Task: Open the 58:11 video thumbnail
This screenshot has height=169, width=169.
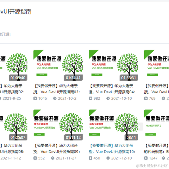Action: click(113, 125)
